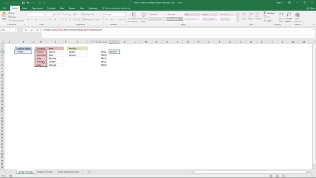Click the Copy icon in Clipboard group

(x=9, y=17)
